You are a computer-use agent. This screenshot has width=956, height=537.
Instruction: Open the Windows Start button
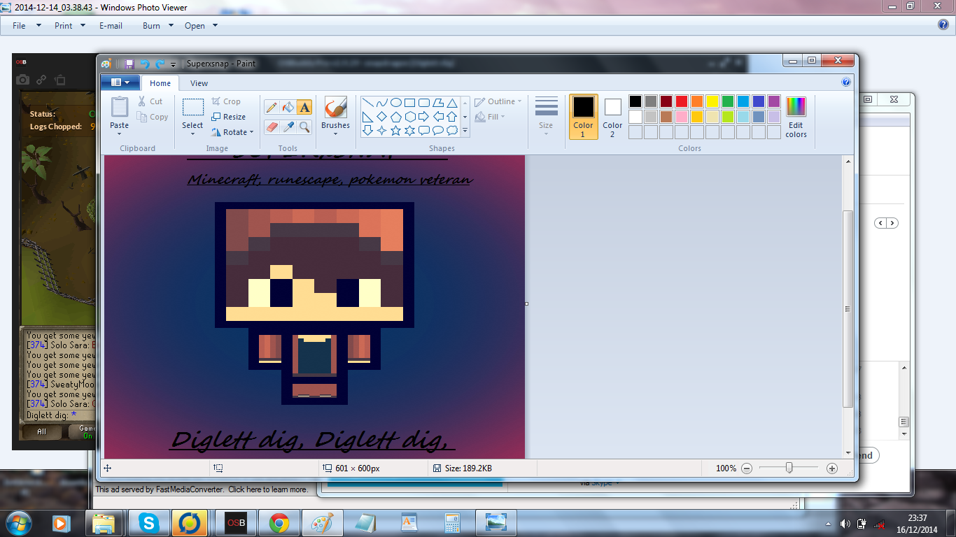click(19, 522)
